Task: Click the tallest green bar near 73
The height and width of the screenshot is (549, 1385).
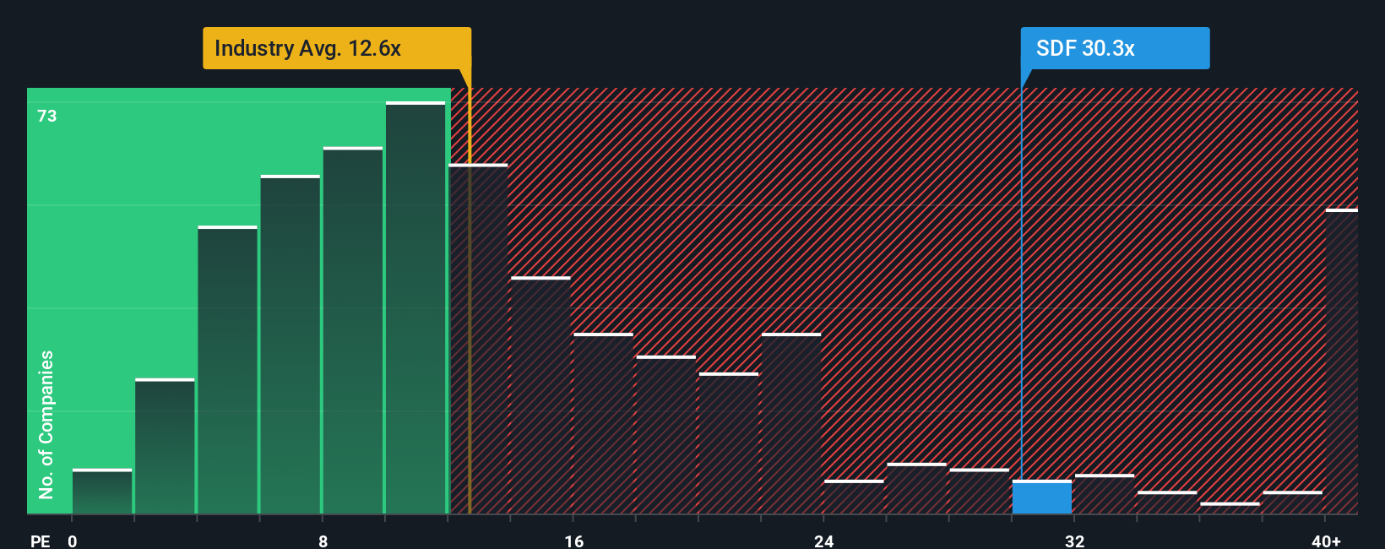Action: [415, 307]
